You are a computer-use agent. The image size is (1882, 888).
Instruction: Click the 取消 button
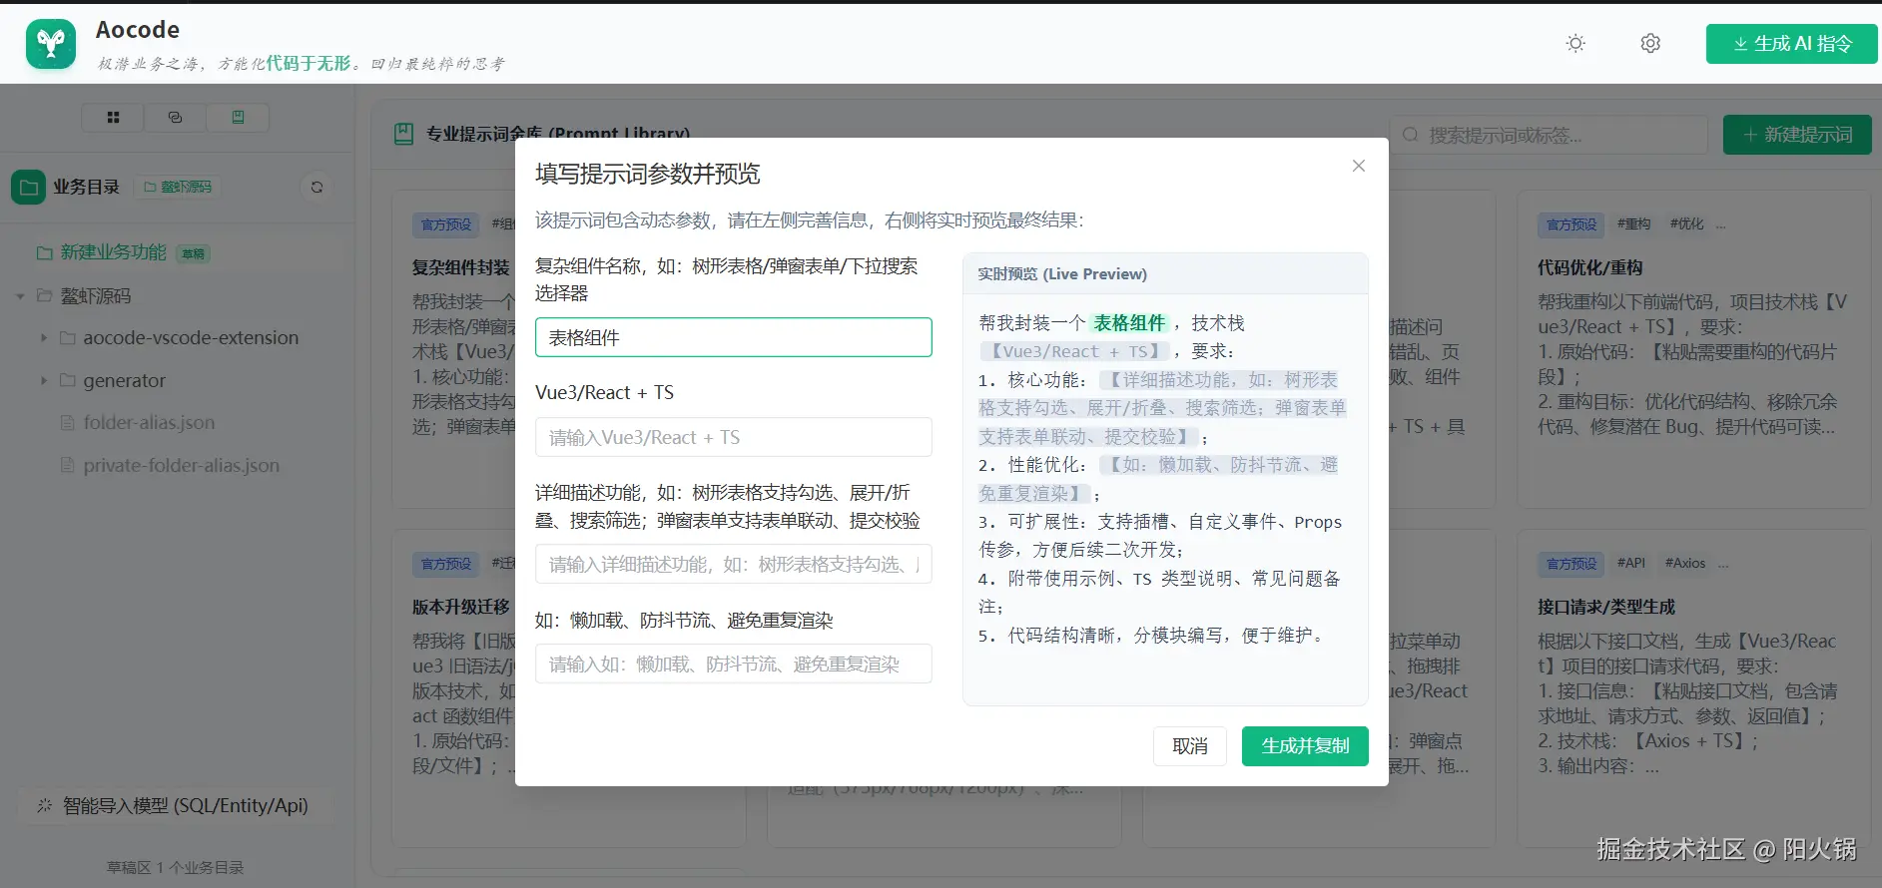click(1190, 746)
